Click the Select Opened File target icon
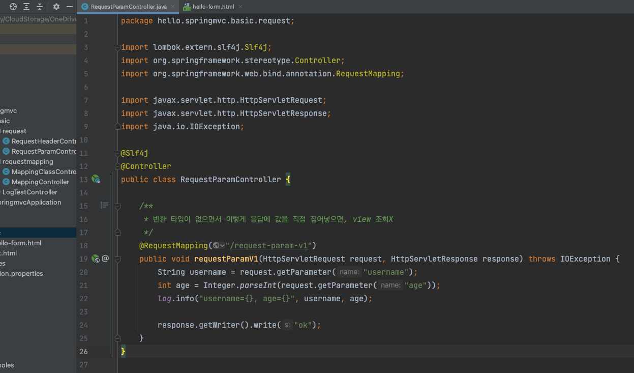Viewport: 634px width, 373px height. (13, 7)
